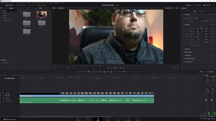Toggle Zoom X and Y link icon
The width and height of the screenshot is (216, 121).
[x=201, y=28]
